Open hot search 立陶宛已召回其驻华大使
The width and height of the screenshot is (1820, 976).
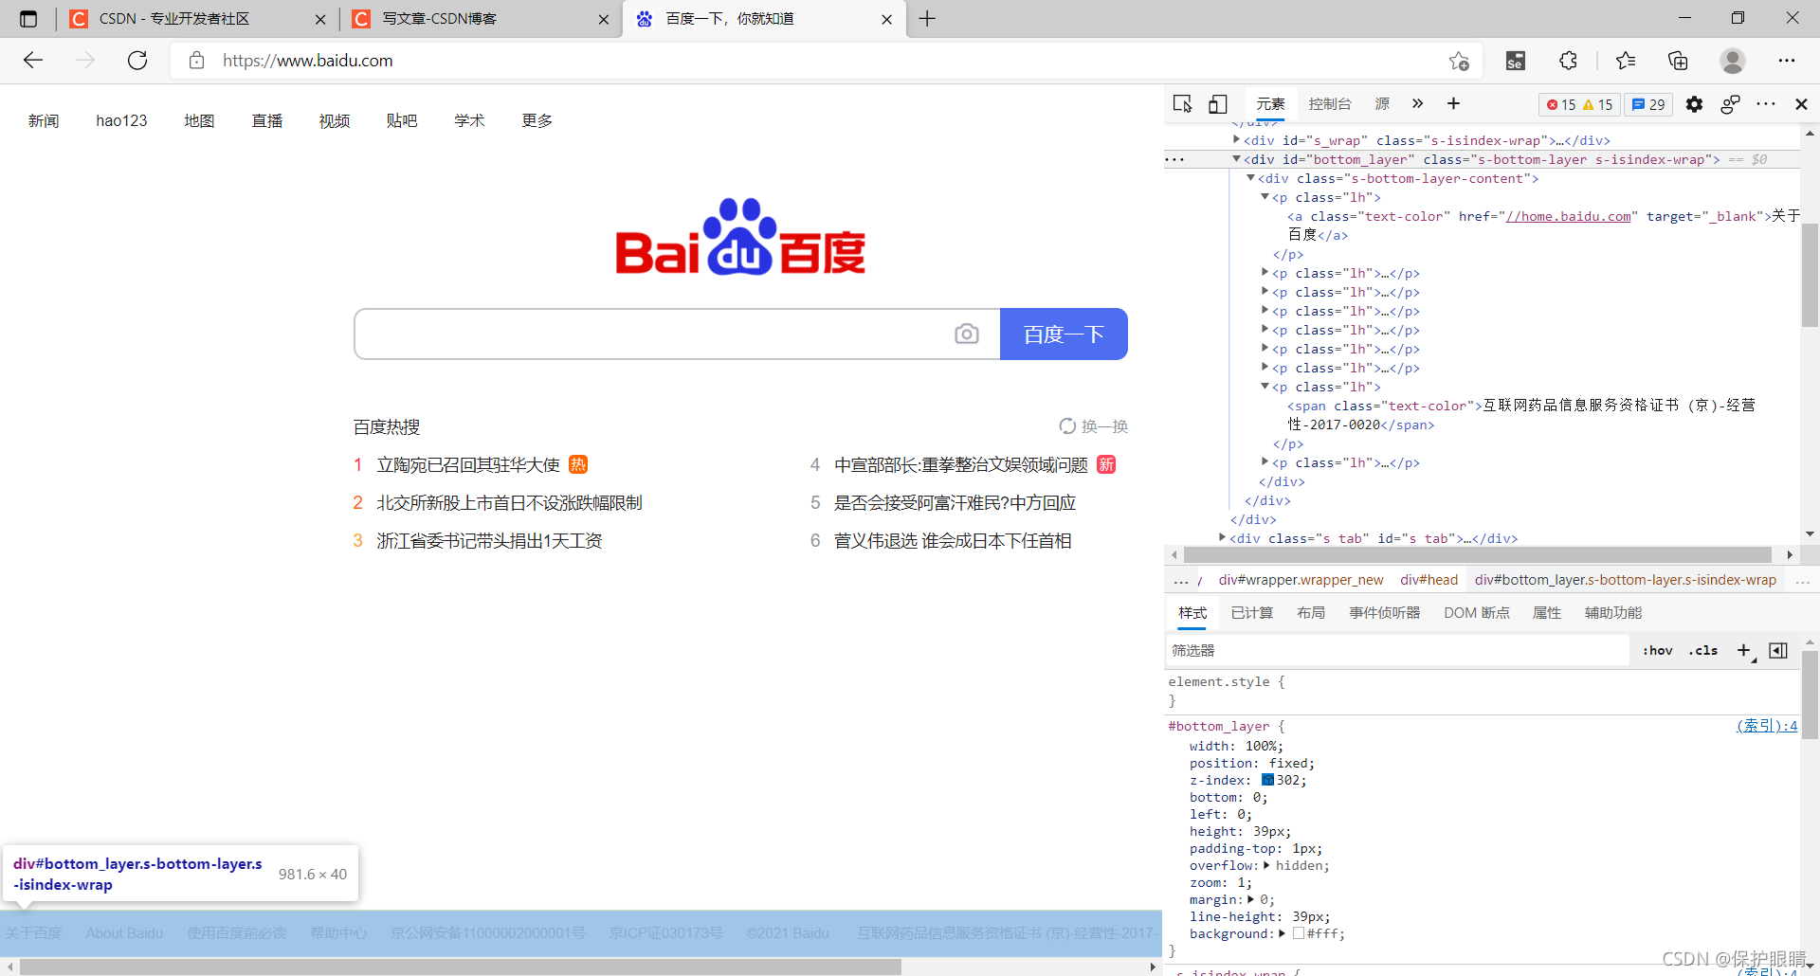click(468, 464)
